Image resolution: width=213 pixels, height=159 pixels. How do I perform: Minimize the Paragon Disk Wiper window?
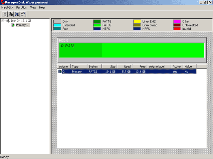click(201, 2)
